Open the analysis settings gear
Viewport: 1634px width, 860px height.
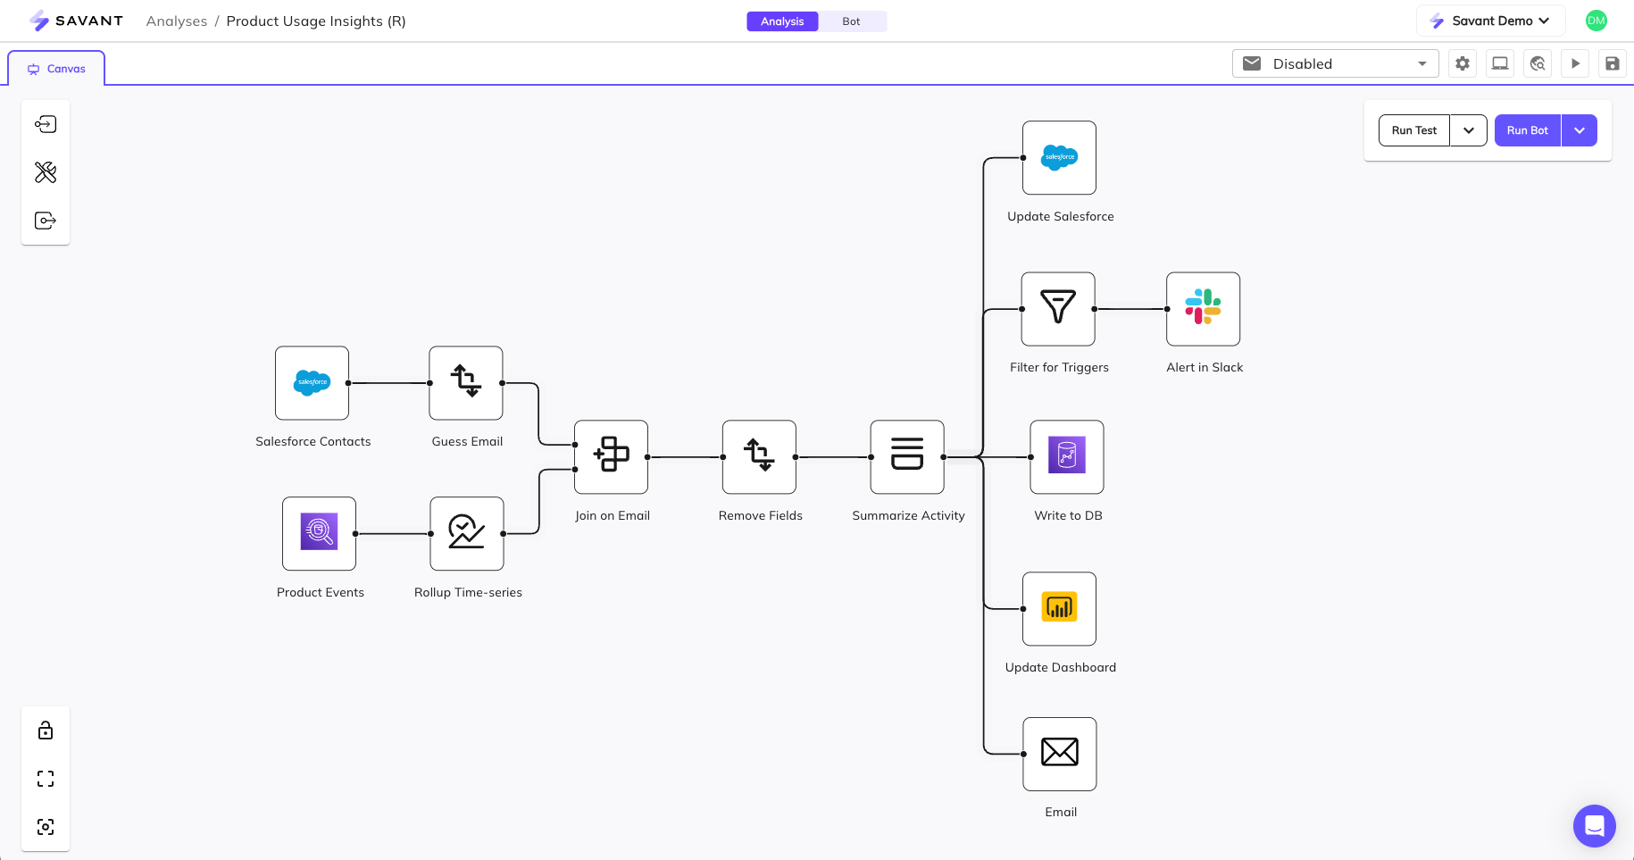click(x=1462, y=63)
